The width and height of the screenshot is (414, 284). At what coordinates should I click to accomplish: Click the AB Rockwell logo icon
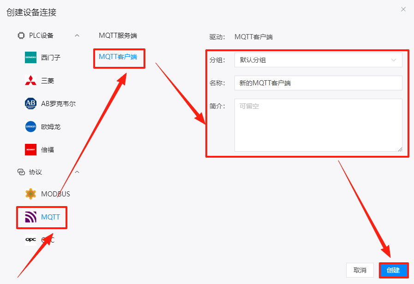pos(30,104)
